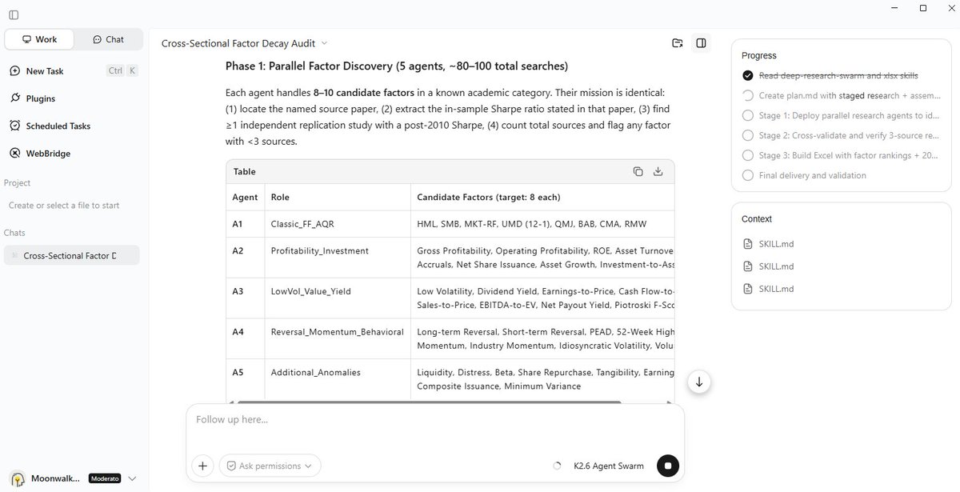The image size is (960, 492).
Task: Select the Final delivery and validation step
Action: coord(812,175)
